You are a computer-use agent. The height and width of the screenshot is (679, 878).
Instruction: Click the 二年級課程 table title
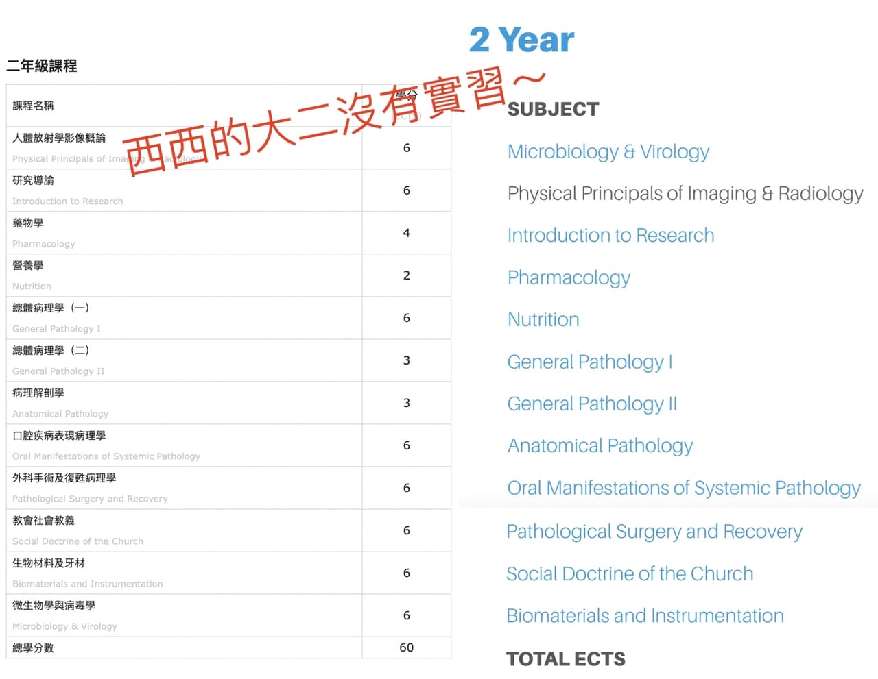click(x=42, y=66)
